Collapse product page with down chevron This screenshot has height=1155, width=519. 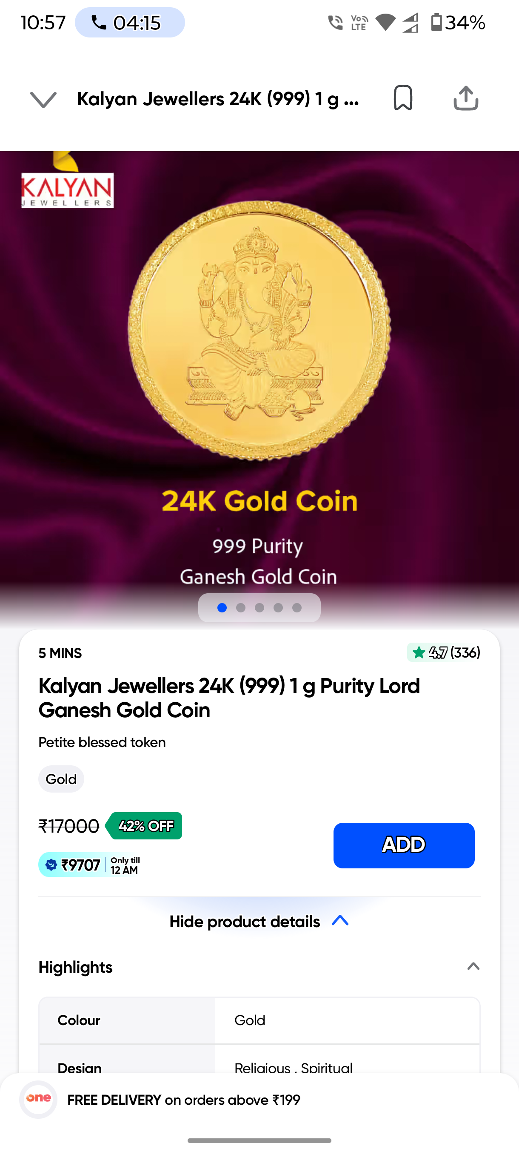point(43,100)
